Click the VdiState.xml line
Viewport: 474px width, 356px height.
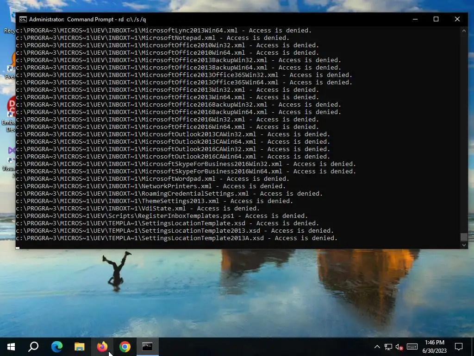click(x=138, y=208)
